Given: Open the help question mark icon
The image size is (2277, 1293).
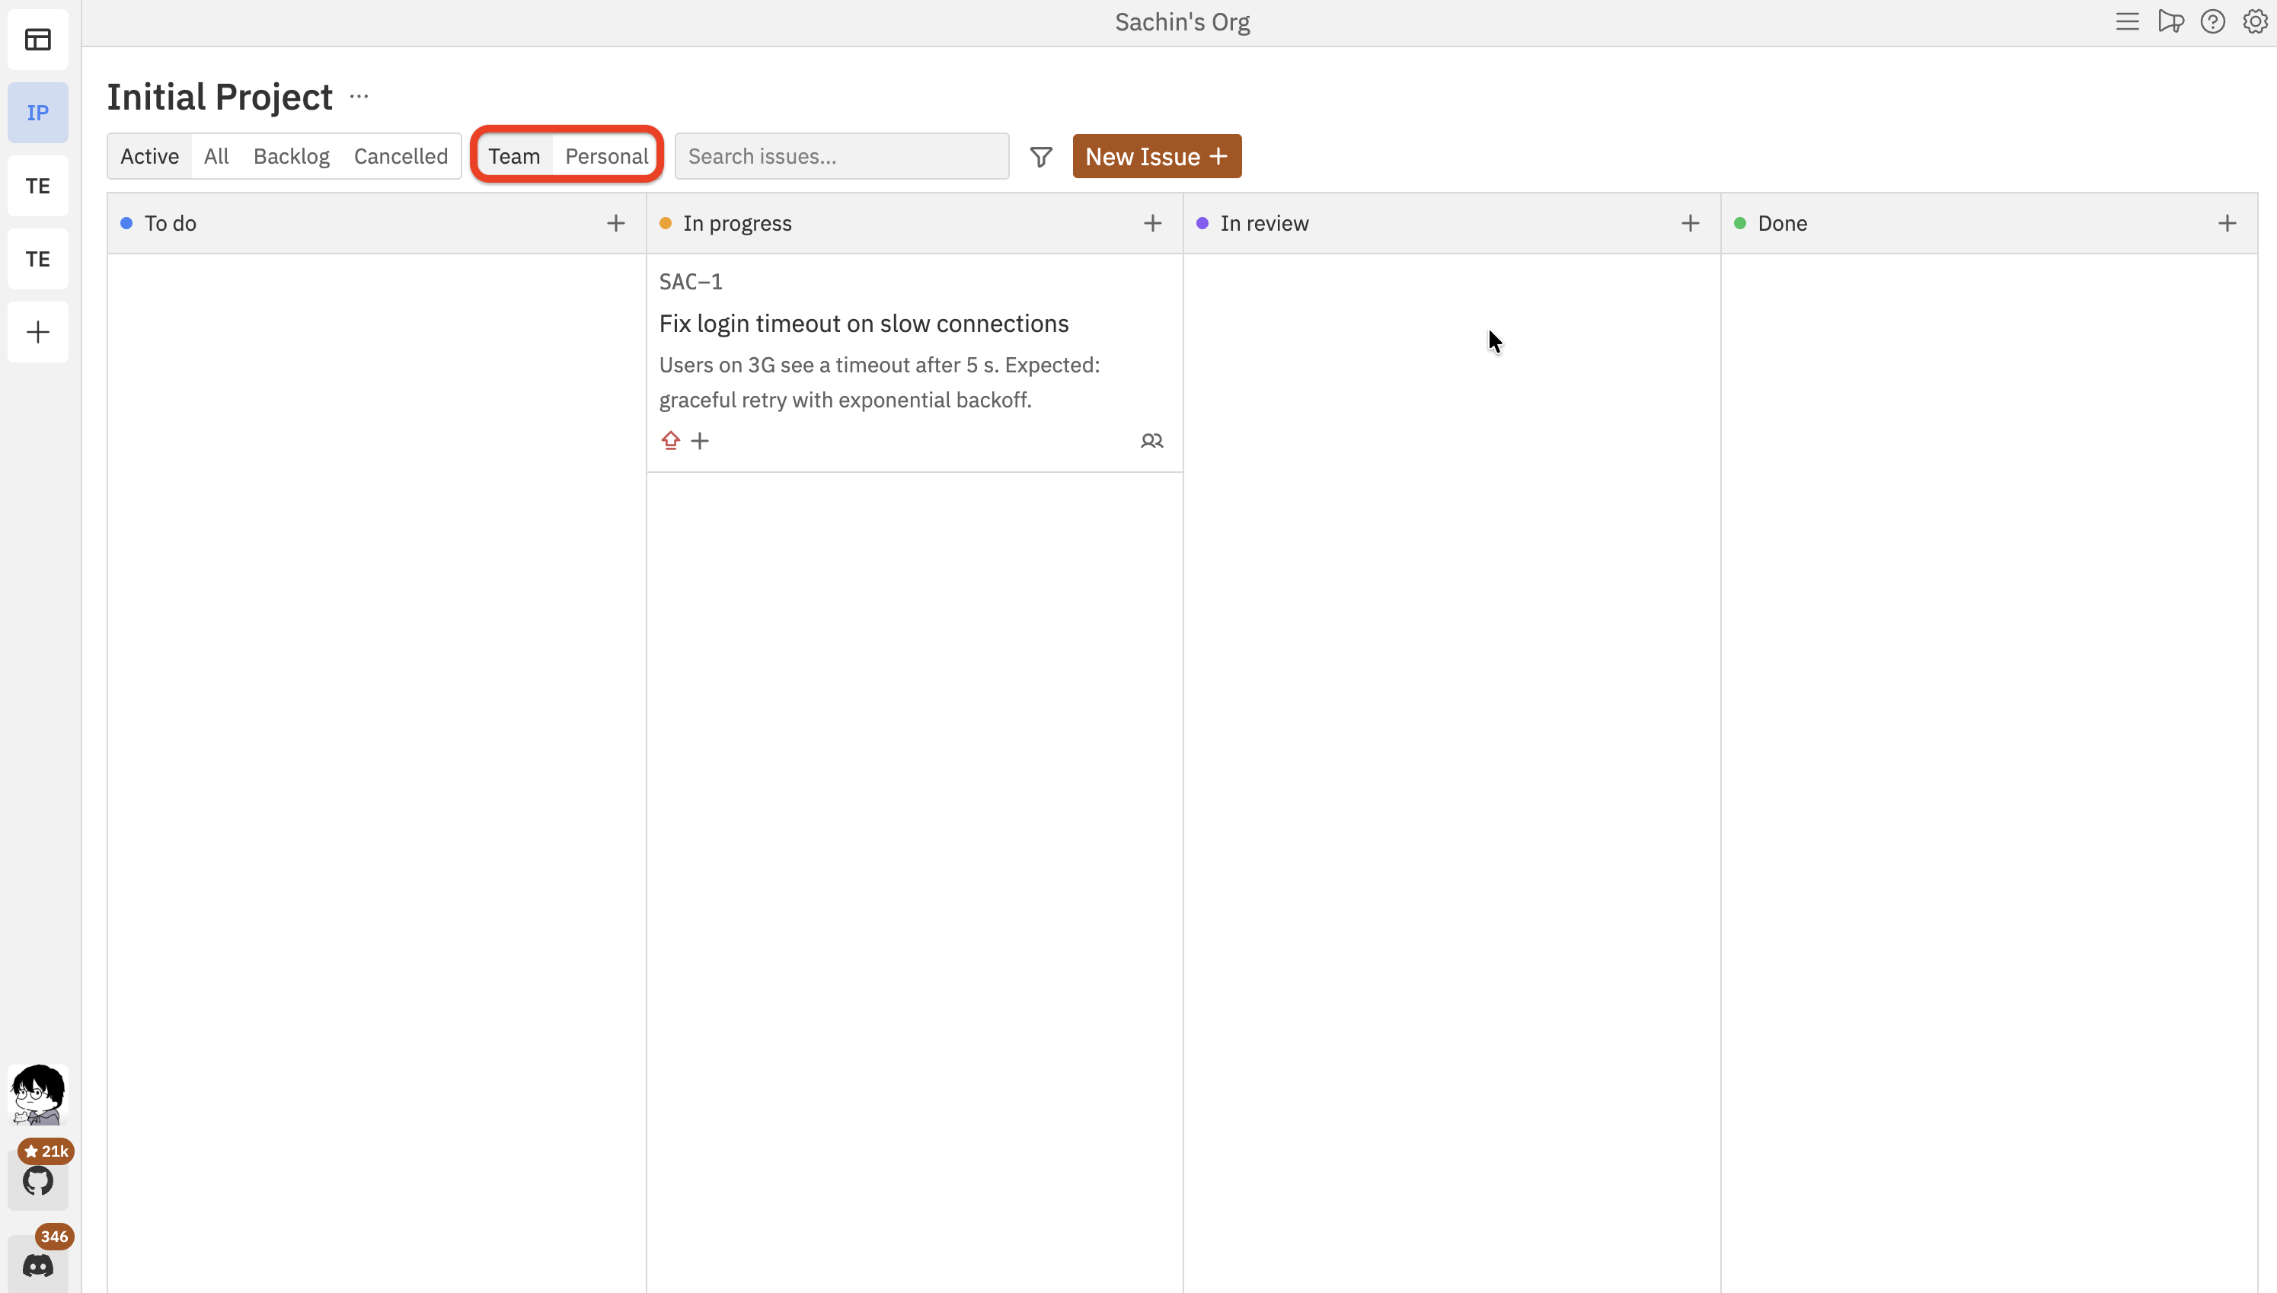Looking at the screenshot, I should pyautogui.click(x=2212, y=21).
